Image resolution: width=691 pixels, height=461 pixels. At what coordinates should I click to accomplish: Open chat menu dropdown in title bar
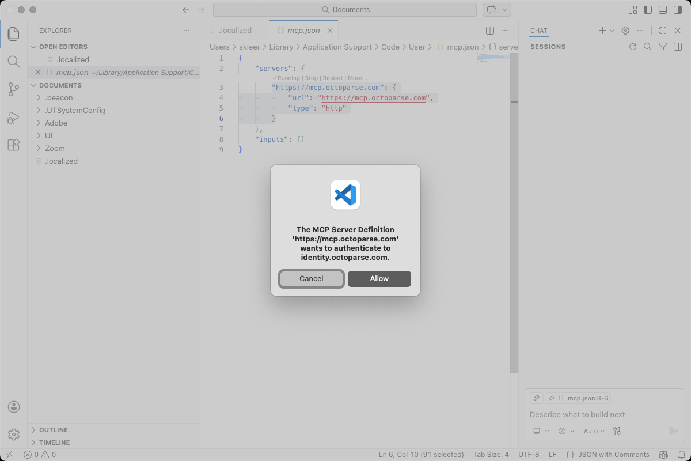coord(505,10)
